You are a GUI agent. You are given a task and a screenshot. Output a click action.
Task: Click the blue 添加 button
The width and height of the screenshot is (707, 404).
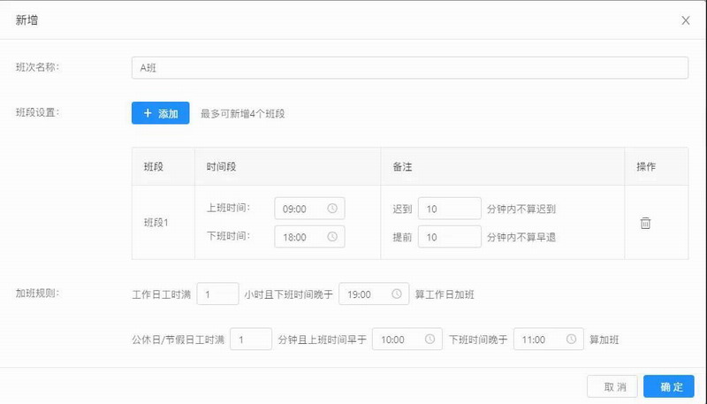click(160, 113)
